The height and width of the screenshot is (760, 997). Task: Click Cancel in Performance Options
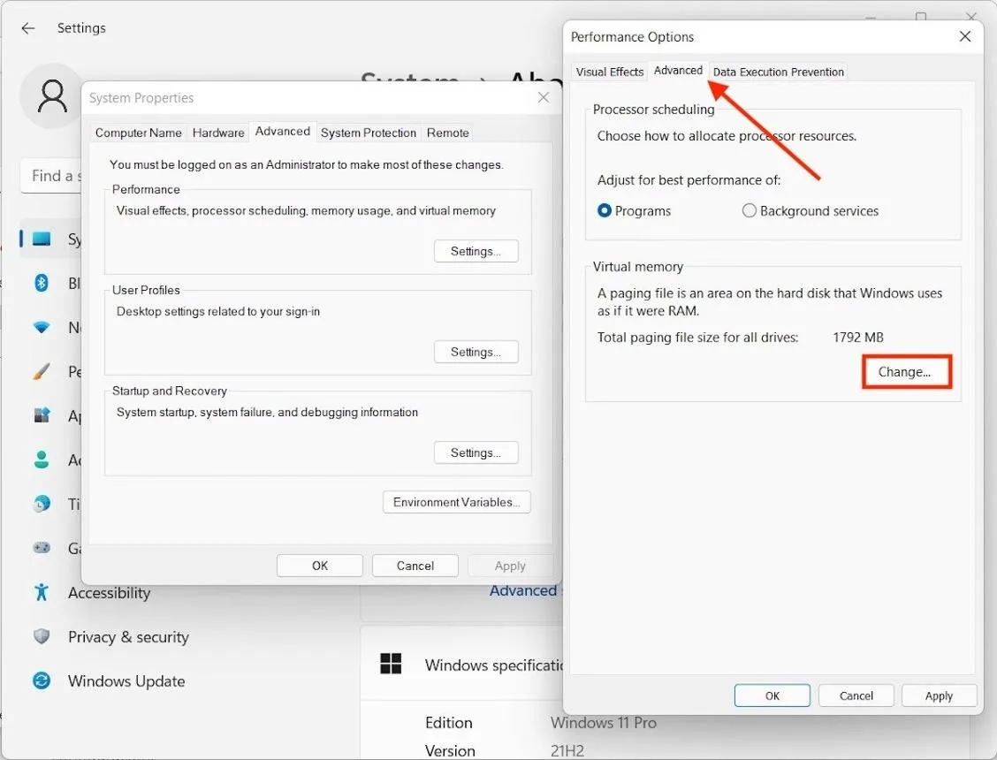856,695
